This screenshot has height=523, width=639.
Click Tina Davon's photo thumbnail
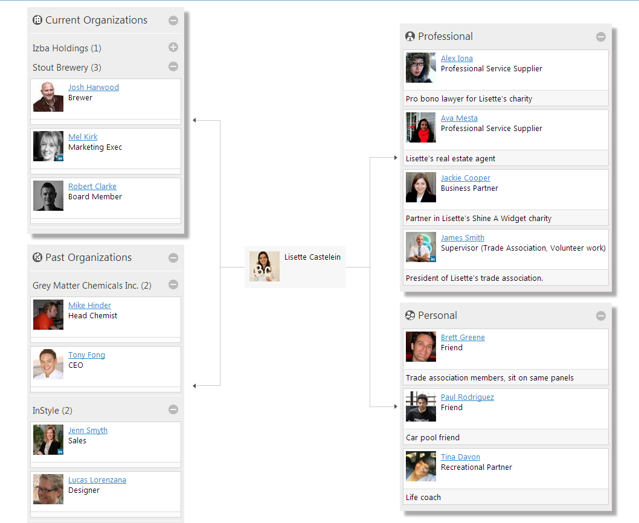421,466
